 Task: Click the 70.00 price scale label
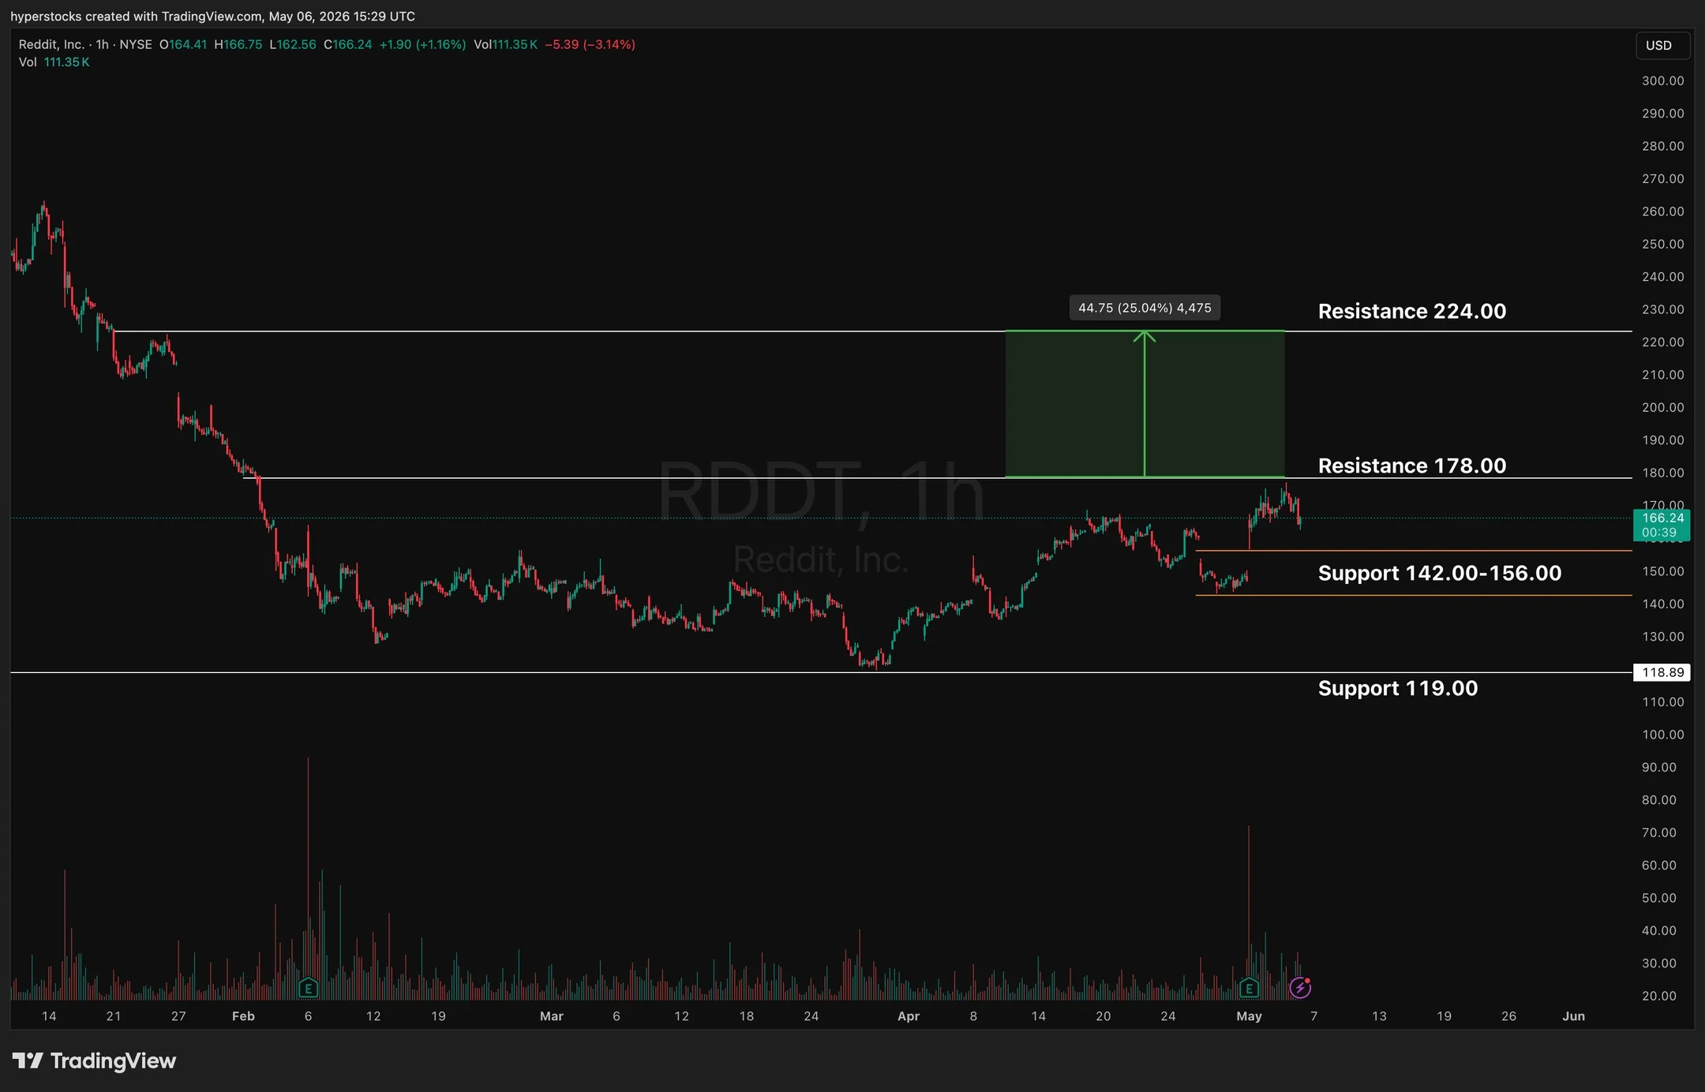(1659, 832)
